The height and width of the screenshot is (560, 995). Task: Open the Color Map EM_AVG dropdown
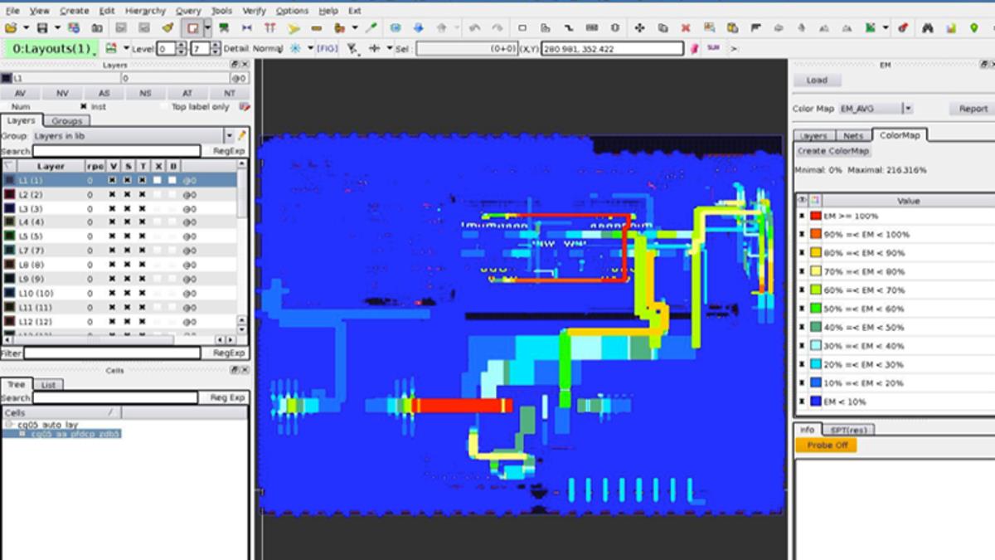[x=908, y=109]
